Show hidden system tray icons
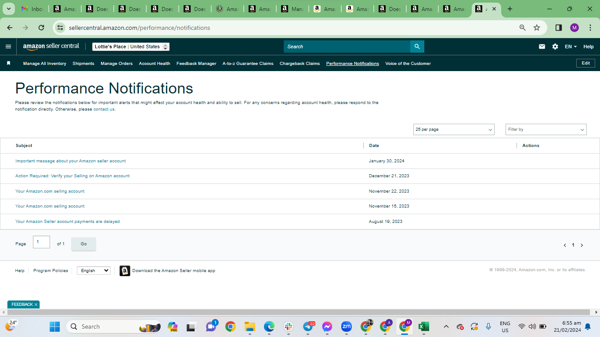The image size is (600, 337). click(446, 326)
